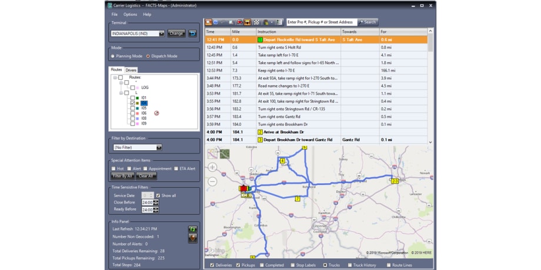Click the list view toolbar icon
Screen dimensions: 541x270
(x=279, y=22)
